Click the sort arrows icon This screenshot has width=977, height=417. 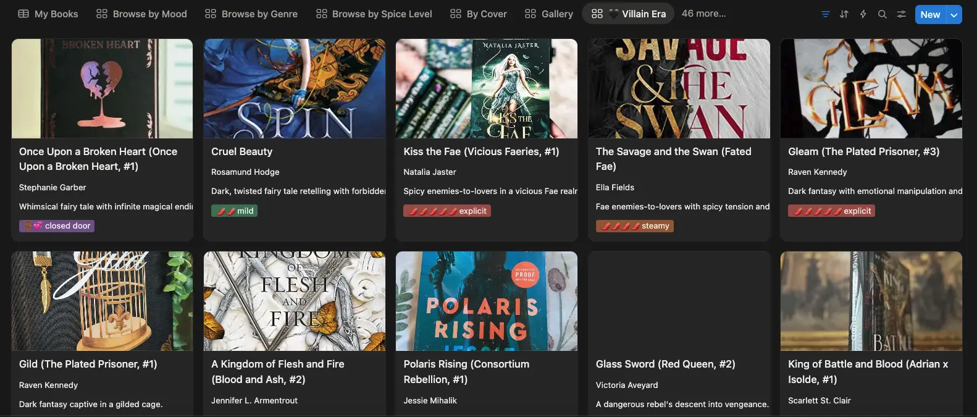point(844,14)
